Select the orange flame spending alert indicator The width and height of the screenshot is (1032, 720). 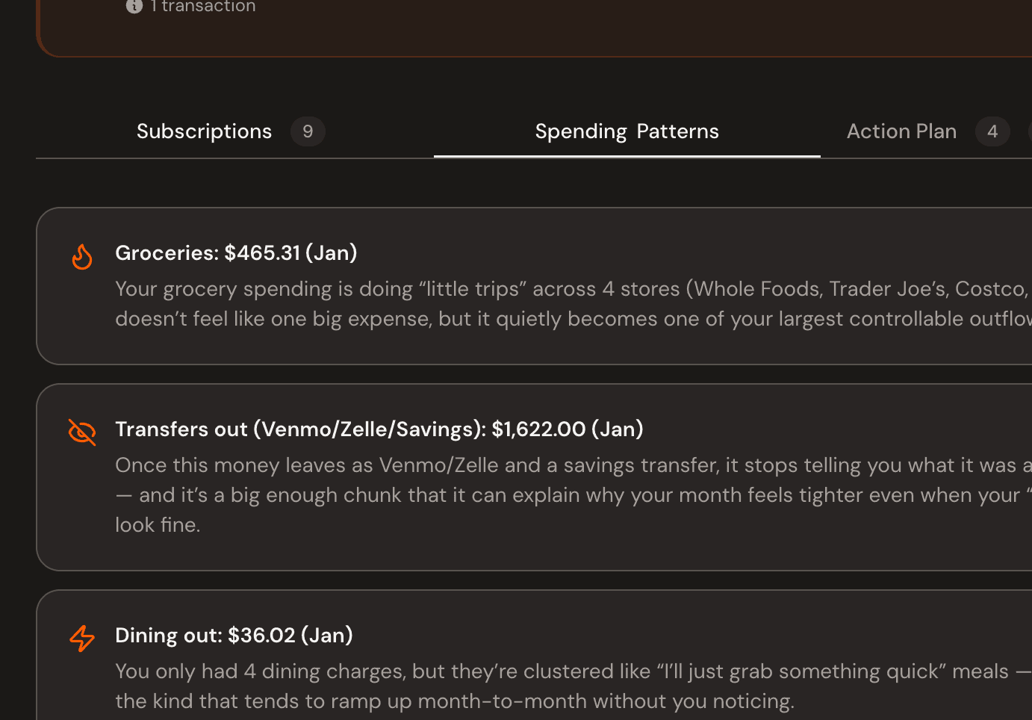click(x=82, y=256)
